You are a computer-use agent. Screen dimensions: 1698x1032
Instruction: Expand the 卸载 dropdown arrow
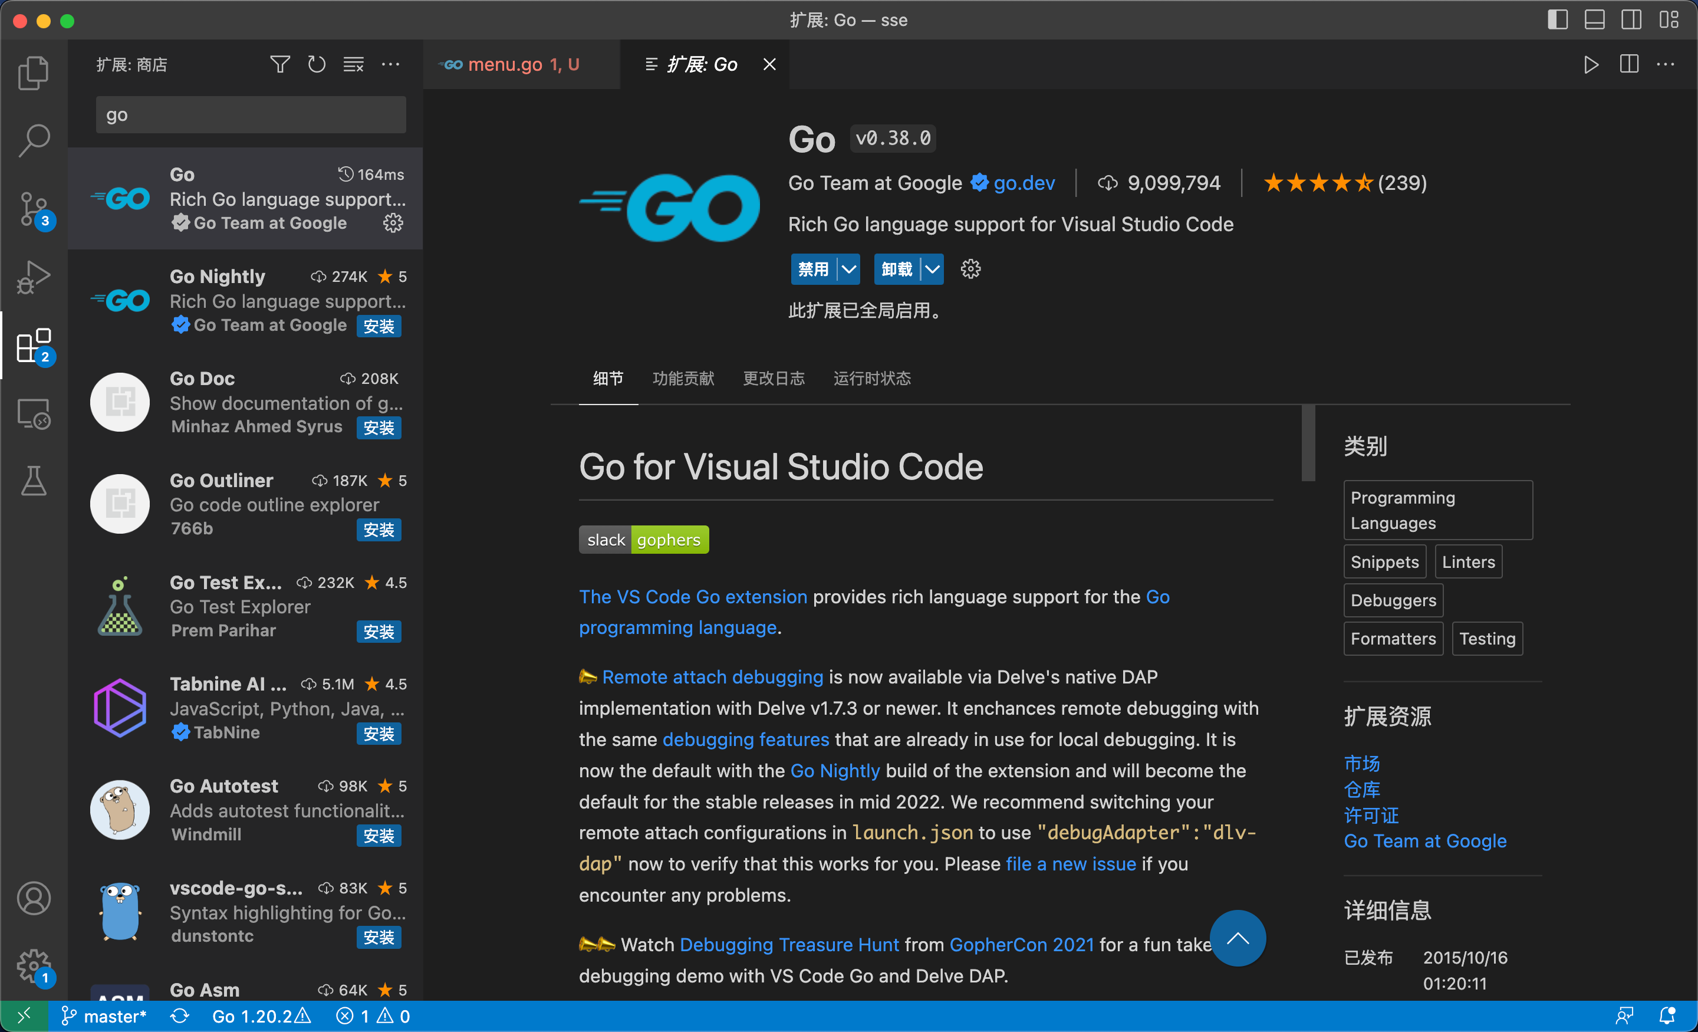click(932, 269)
